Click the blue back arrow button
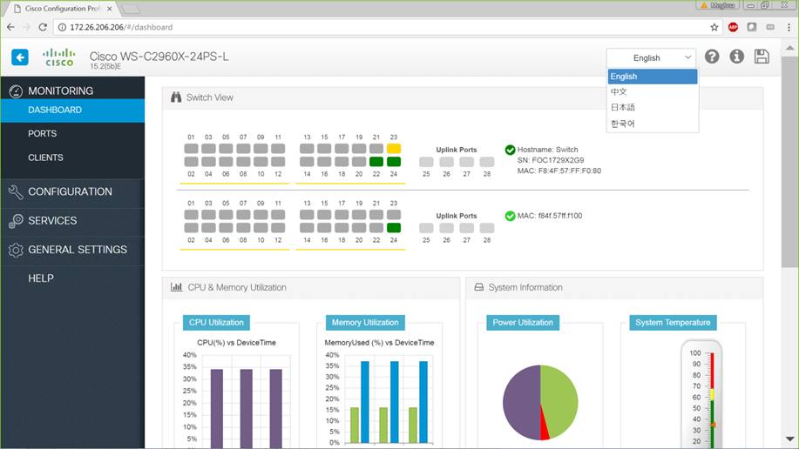The height and width of the screenshot is (449, 799). [20, 57]
